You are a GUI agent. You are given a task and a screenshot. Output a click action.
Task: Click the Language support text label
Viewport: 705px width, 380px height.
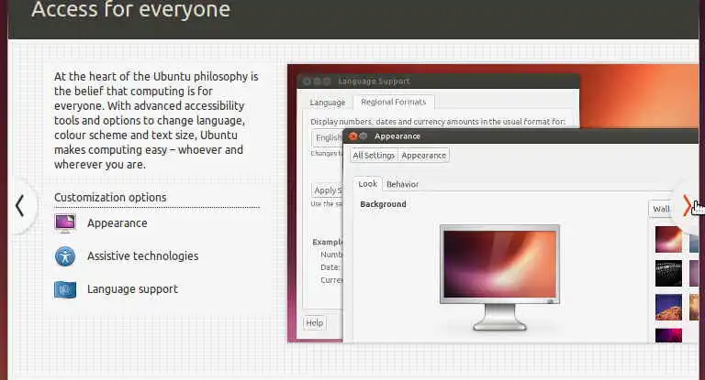tap(132, 289)
